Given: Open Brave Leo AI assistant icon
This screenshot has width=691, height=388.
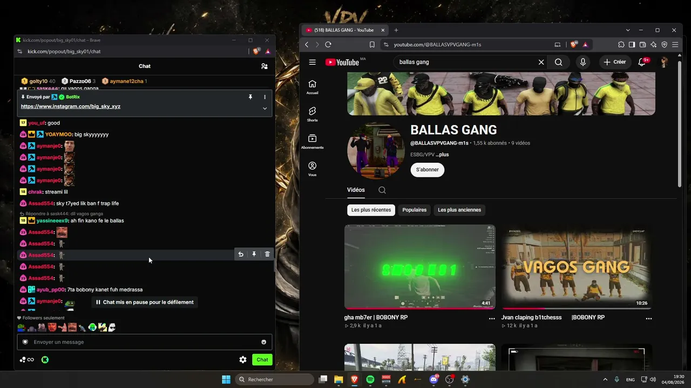Looking at the screenshot, I should [653, 45].
